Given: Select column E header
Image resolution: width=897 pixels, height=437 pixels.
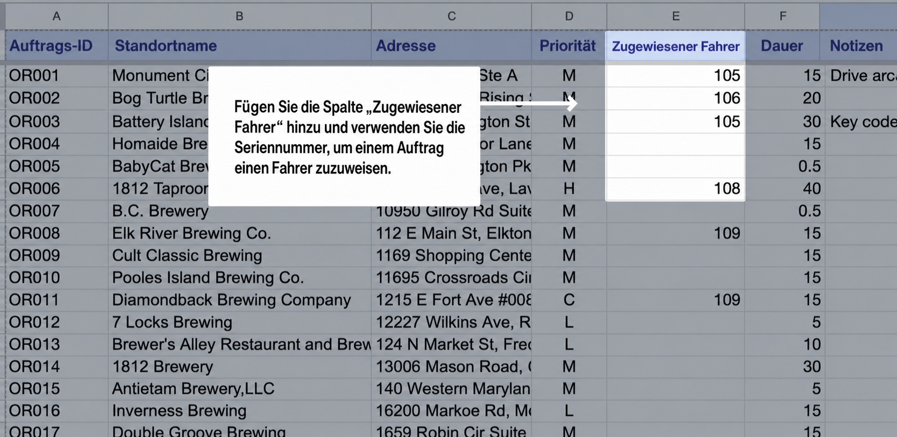Looking at the screenshot, I should coord(675,16).
